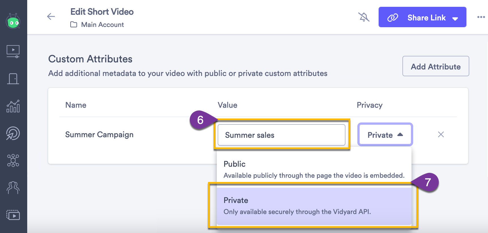Open the Share Link dropdown button
Screen dimensions: 488x233
422,17
